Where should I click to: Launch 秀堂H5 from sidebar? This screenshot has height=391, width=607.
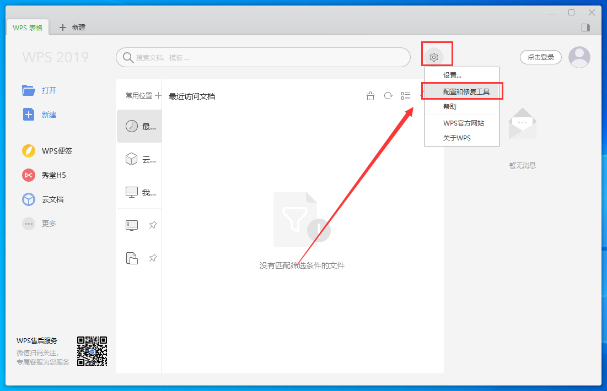(x=44, y=175)
